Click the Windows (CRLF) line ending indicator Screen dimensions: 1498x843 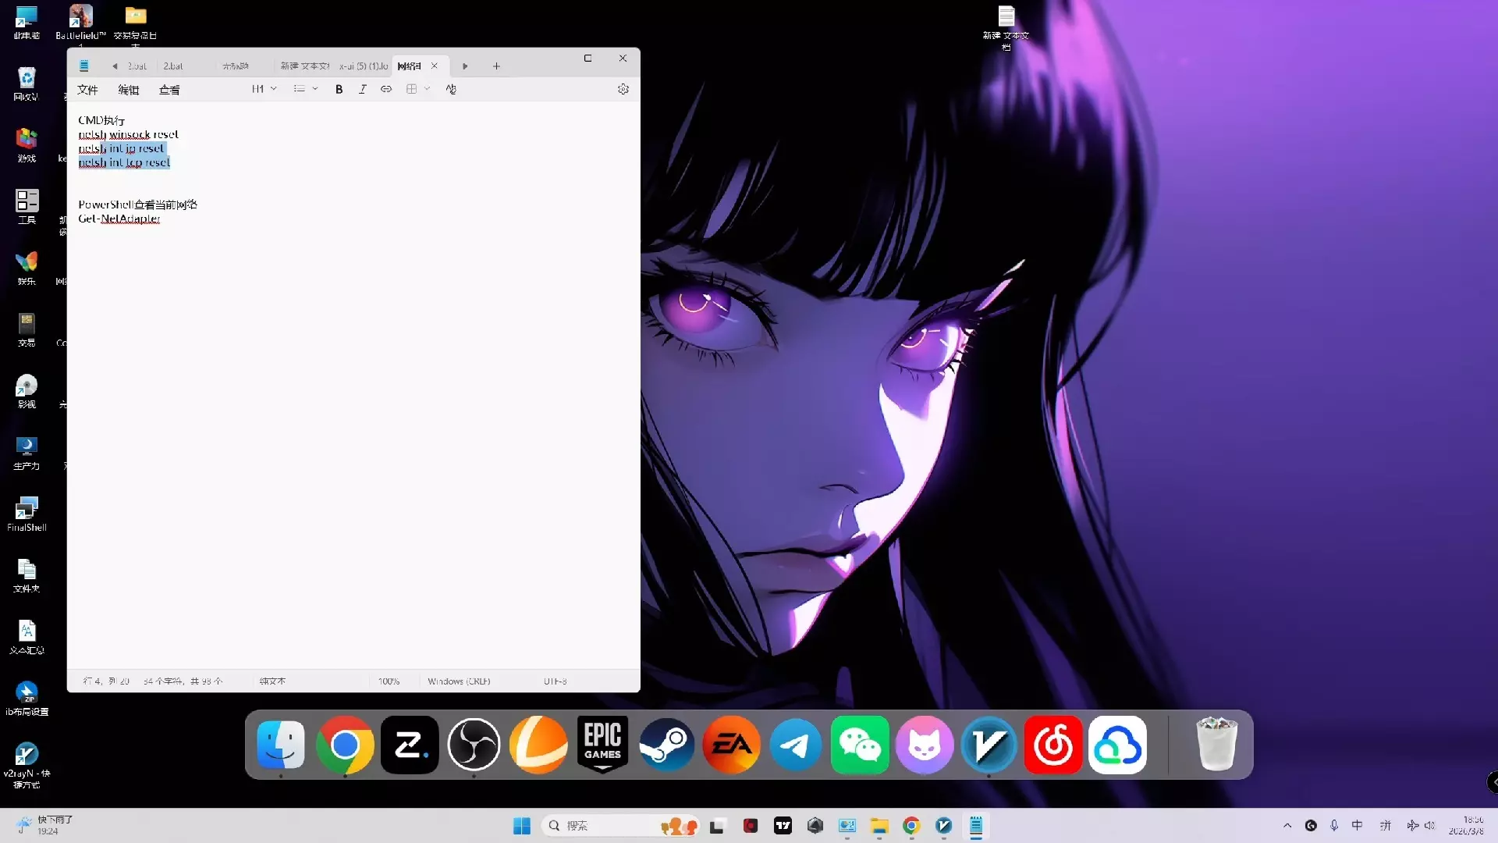(459, 681)
